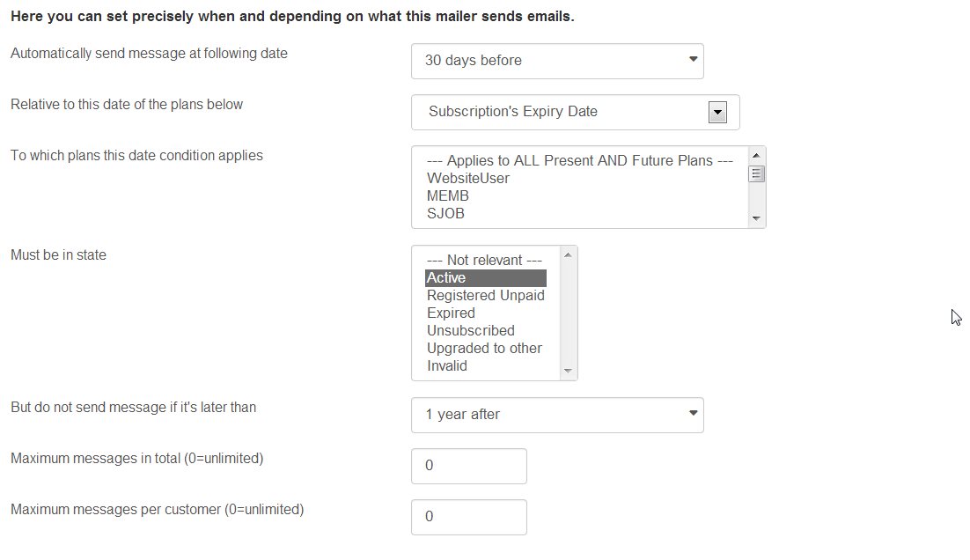Expand the Subscription's Expiry Date dropdown arrow
This screenshot has width=970, height=560.
coord(717,112)
